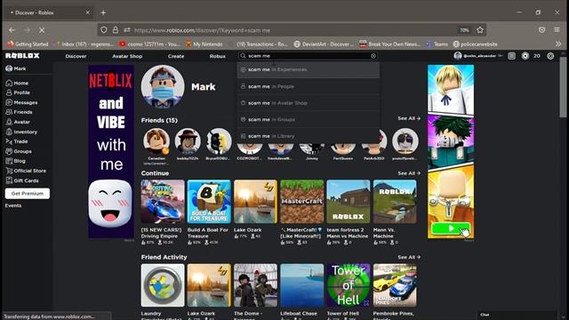Open Avatar Shop in the top navigation

(127, 56)
